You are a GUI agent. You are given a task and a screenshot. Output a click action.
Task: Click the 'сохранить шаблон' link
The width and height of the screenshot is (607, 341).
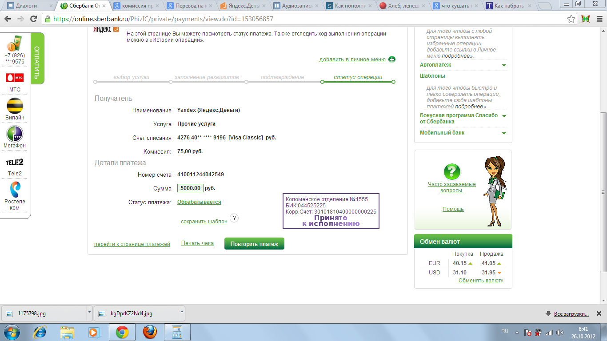click(204, 221)
